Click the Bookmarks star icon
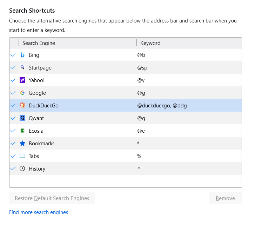Image resolution: width=262 pixels, height=225 pixels. (22, 144)
